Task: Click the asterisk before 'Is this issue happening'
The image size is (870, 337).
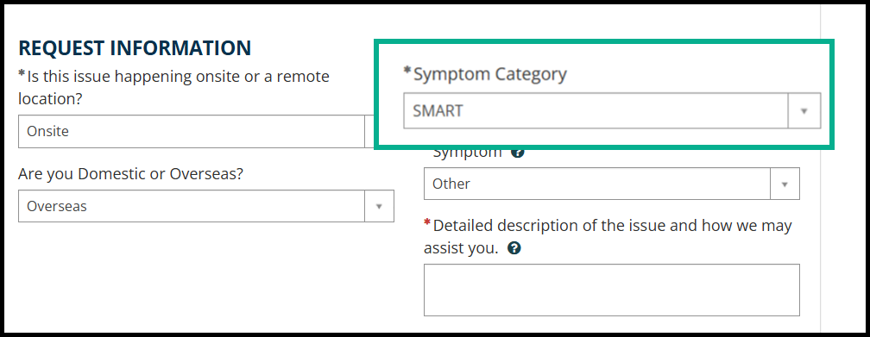Action: coord(22,73)
